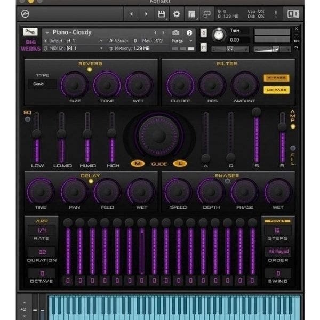320x320 pixels.
Task: Click the phaser Speed knob
Action: [178, 191]
